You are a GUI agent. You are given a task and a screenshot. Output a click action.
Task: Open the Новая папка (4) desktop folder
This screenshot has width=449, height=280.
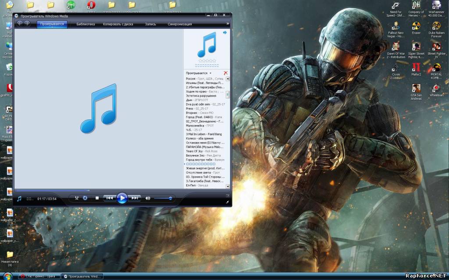point(10,259)
